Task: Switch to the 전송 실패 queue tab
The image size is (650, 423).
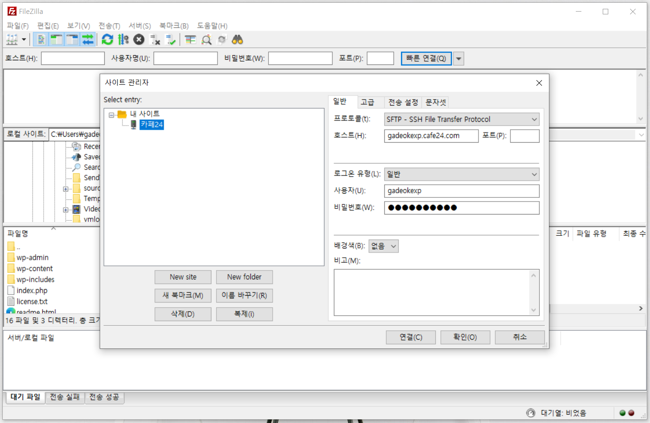Action: 65,398
